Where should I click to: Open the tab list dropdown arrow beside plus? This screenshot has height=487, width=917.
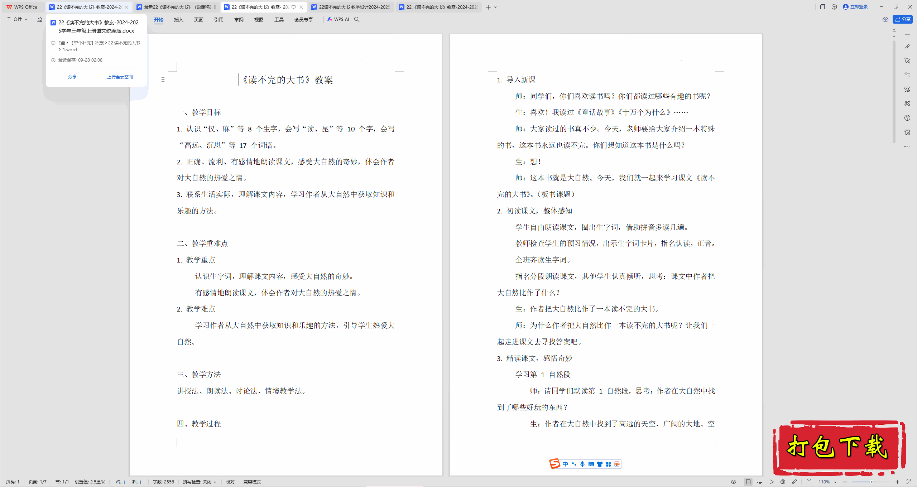[x=495, y=7]
